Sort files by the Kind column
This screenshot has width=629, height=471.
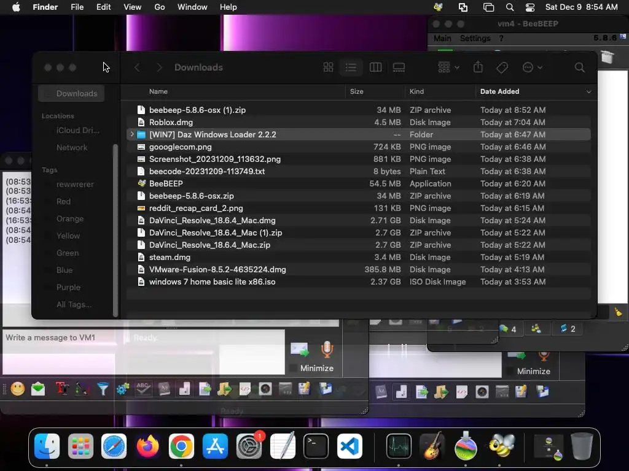coord(416,92)
